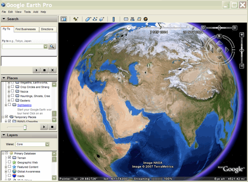
Task: Open the Tools menu
Action: tap(27, 12)
